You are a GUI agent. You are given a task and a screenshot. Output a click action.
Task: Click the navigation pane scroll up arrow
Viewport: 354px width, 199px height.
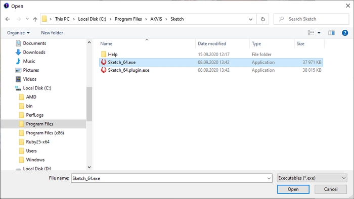[x=89, y=42]
